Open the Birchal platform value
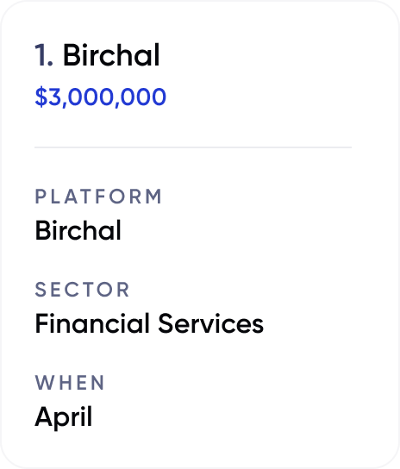400x469 pixels. (x=78, y=230)
